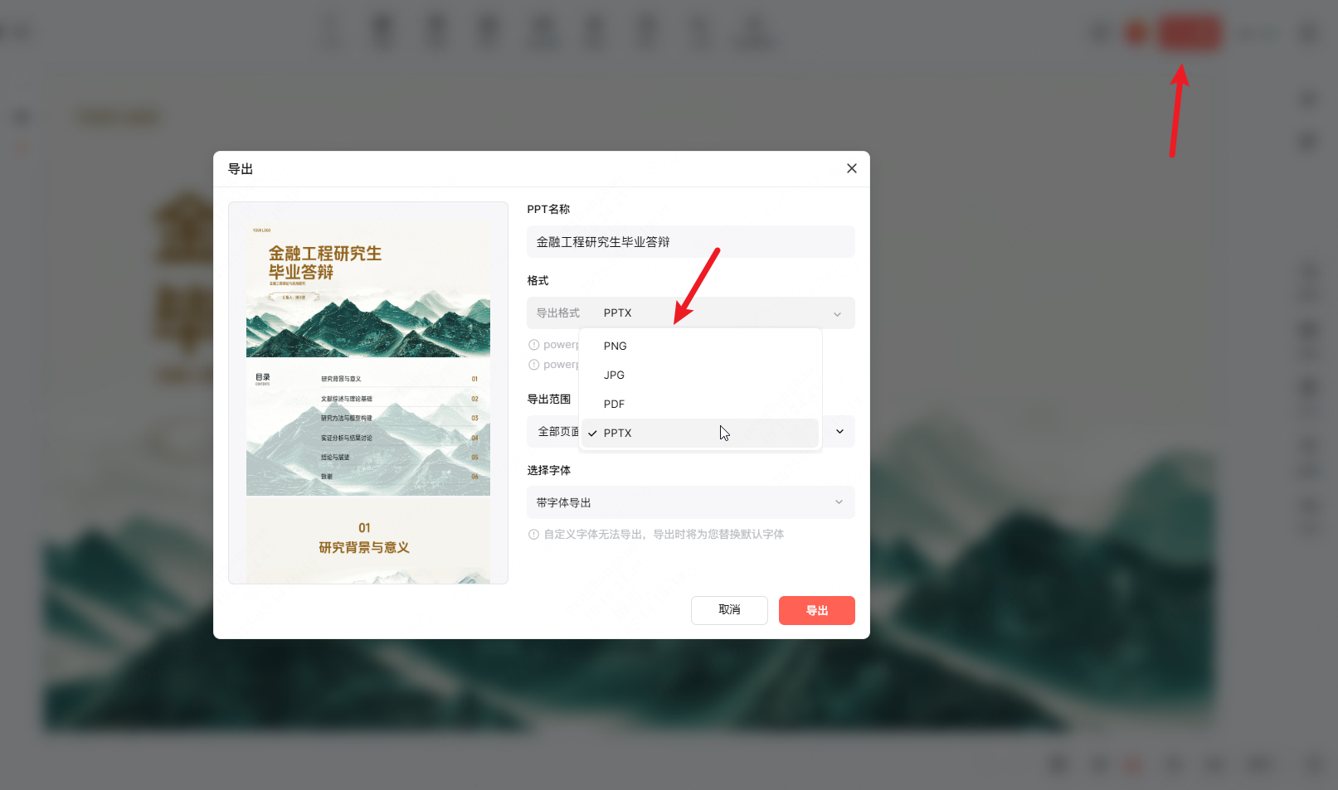Click the PPT名称 text input field
1338x790 pixels.
690,242
